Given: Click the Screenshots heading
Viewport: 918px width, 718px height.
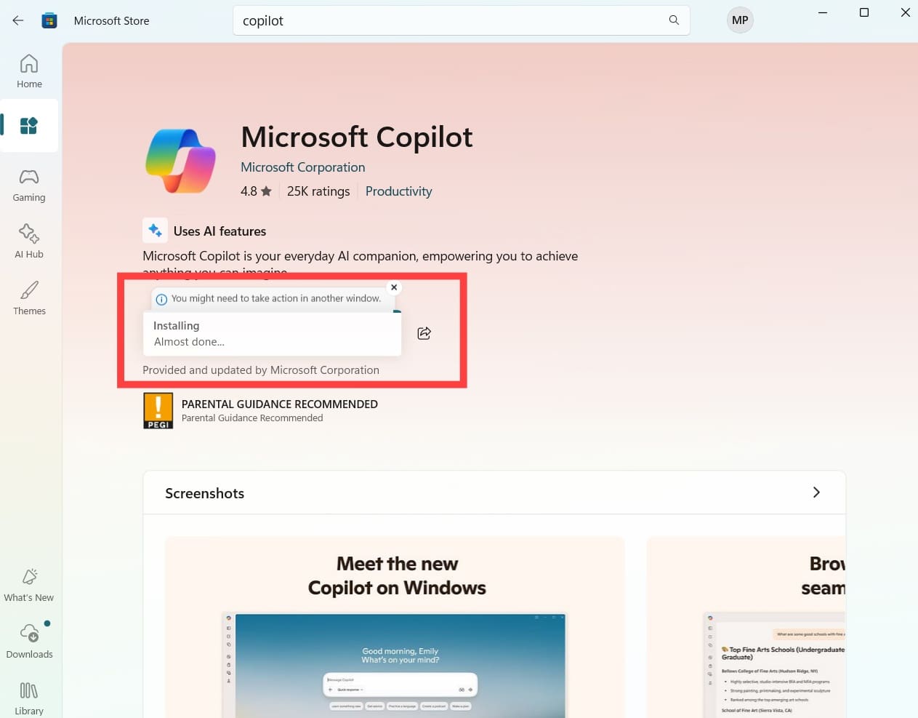Looking at the screenshot, I should [x=205, y=493].
